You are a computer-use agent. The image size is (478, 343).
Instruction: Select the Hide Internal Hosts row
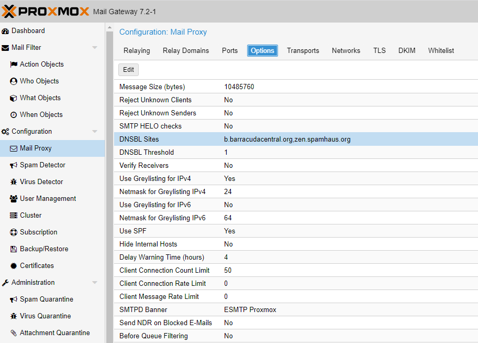296,244
